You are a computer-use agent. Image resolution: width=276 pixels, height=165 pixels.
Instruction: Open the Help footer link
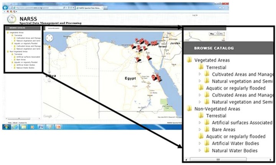(10, 123)
